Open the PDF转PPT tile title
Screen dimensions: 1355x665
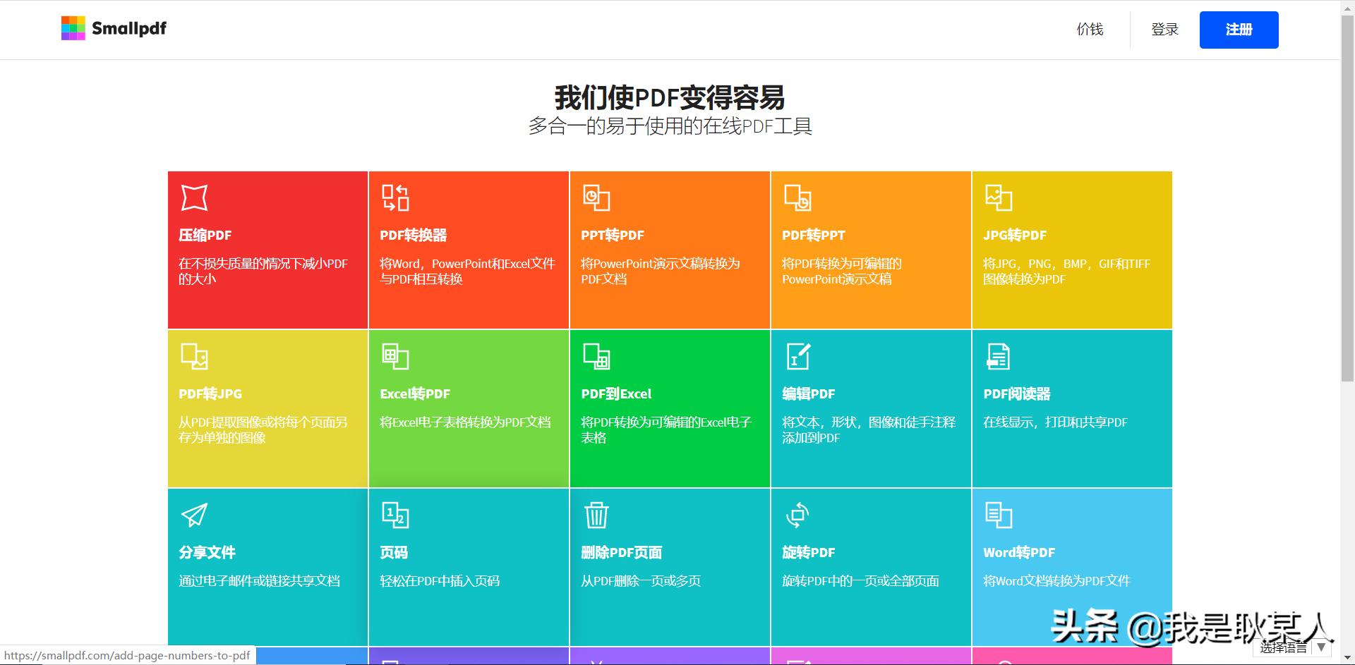pos(814,236)
